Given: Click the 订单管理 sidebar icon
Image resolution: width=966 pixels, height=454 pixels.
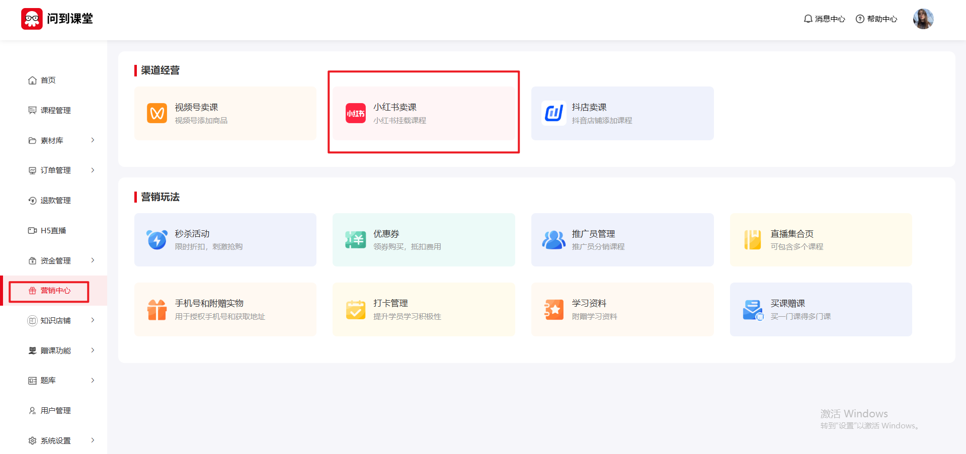Looking at the screenshot, I should pyautogui.click(x=32, y=170).
